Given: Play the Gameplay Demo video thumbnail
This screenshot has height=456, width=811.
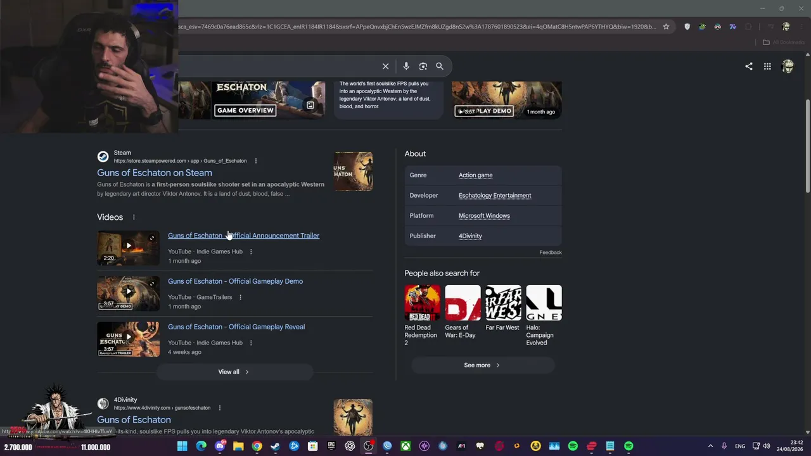Looking at the screenshot, I should tap(128, 293).
